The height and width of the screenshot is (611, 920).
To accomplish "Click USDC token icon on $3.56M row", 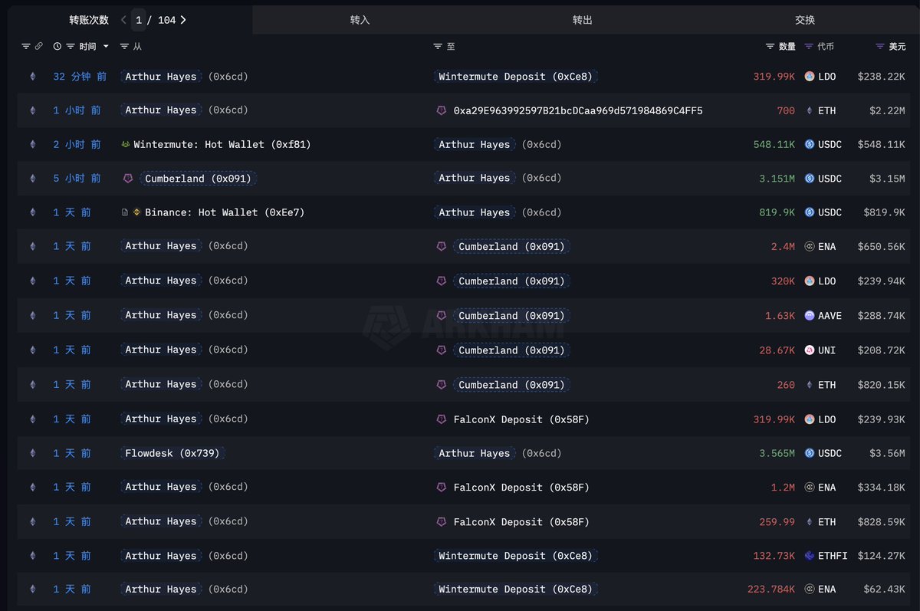I will (x=810, y=453).
